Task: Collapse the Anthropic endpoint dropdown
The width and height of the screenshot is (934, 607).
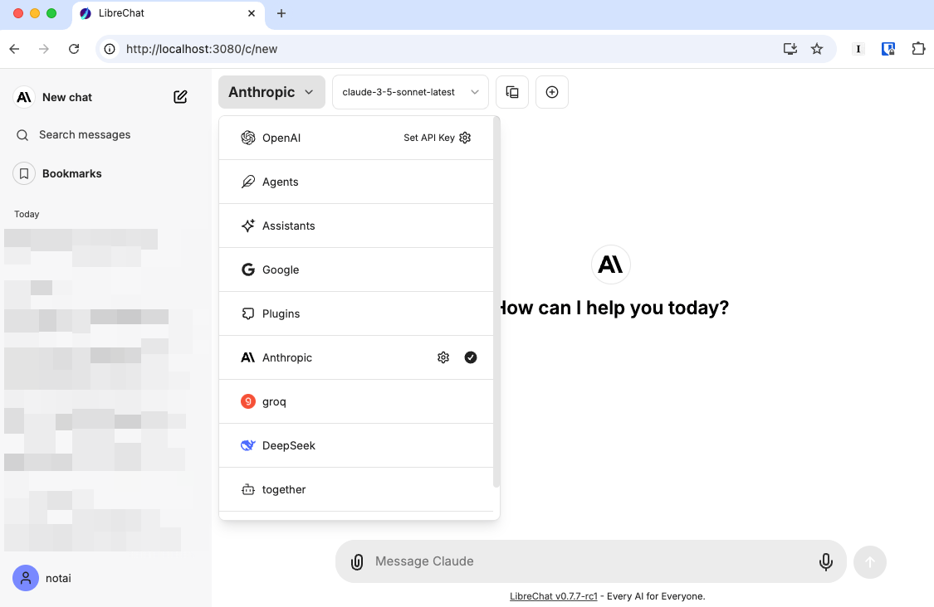Action: point(271,92)
